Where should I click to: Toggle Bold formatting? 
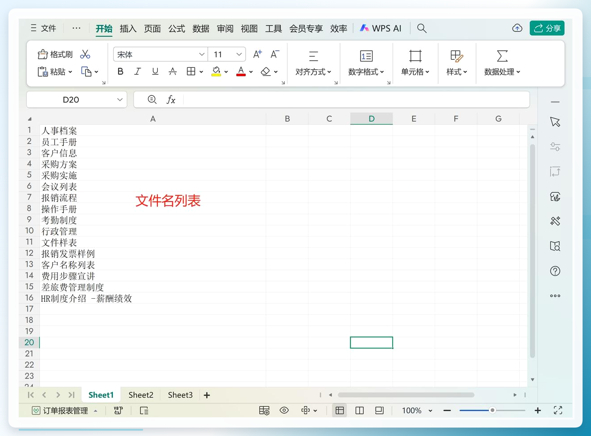tap(120, 71)
